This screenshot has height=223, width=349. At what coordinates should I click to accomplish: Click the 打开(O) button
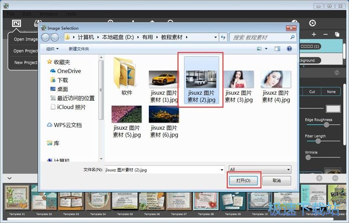tap(243, 181)
